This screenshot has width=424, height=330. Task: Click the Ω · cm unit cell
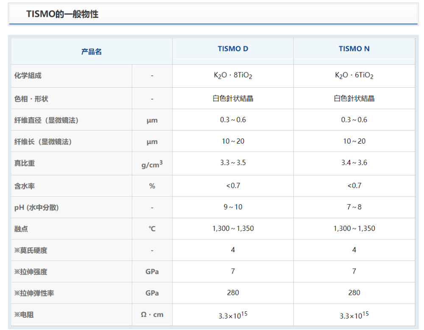click(152, 315)
